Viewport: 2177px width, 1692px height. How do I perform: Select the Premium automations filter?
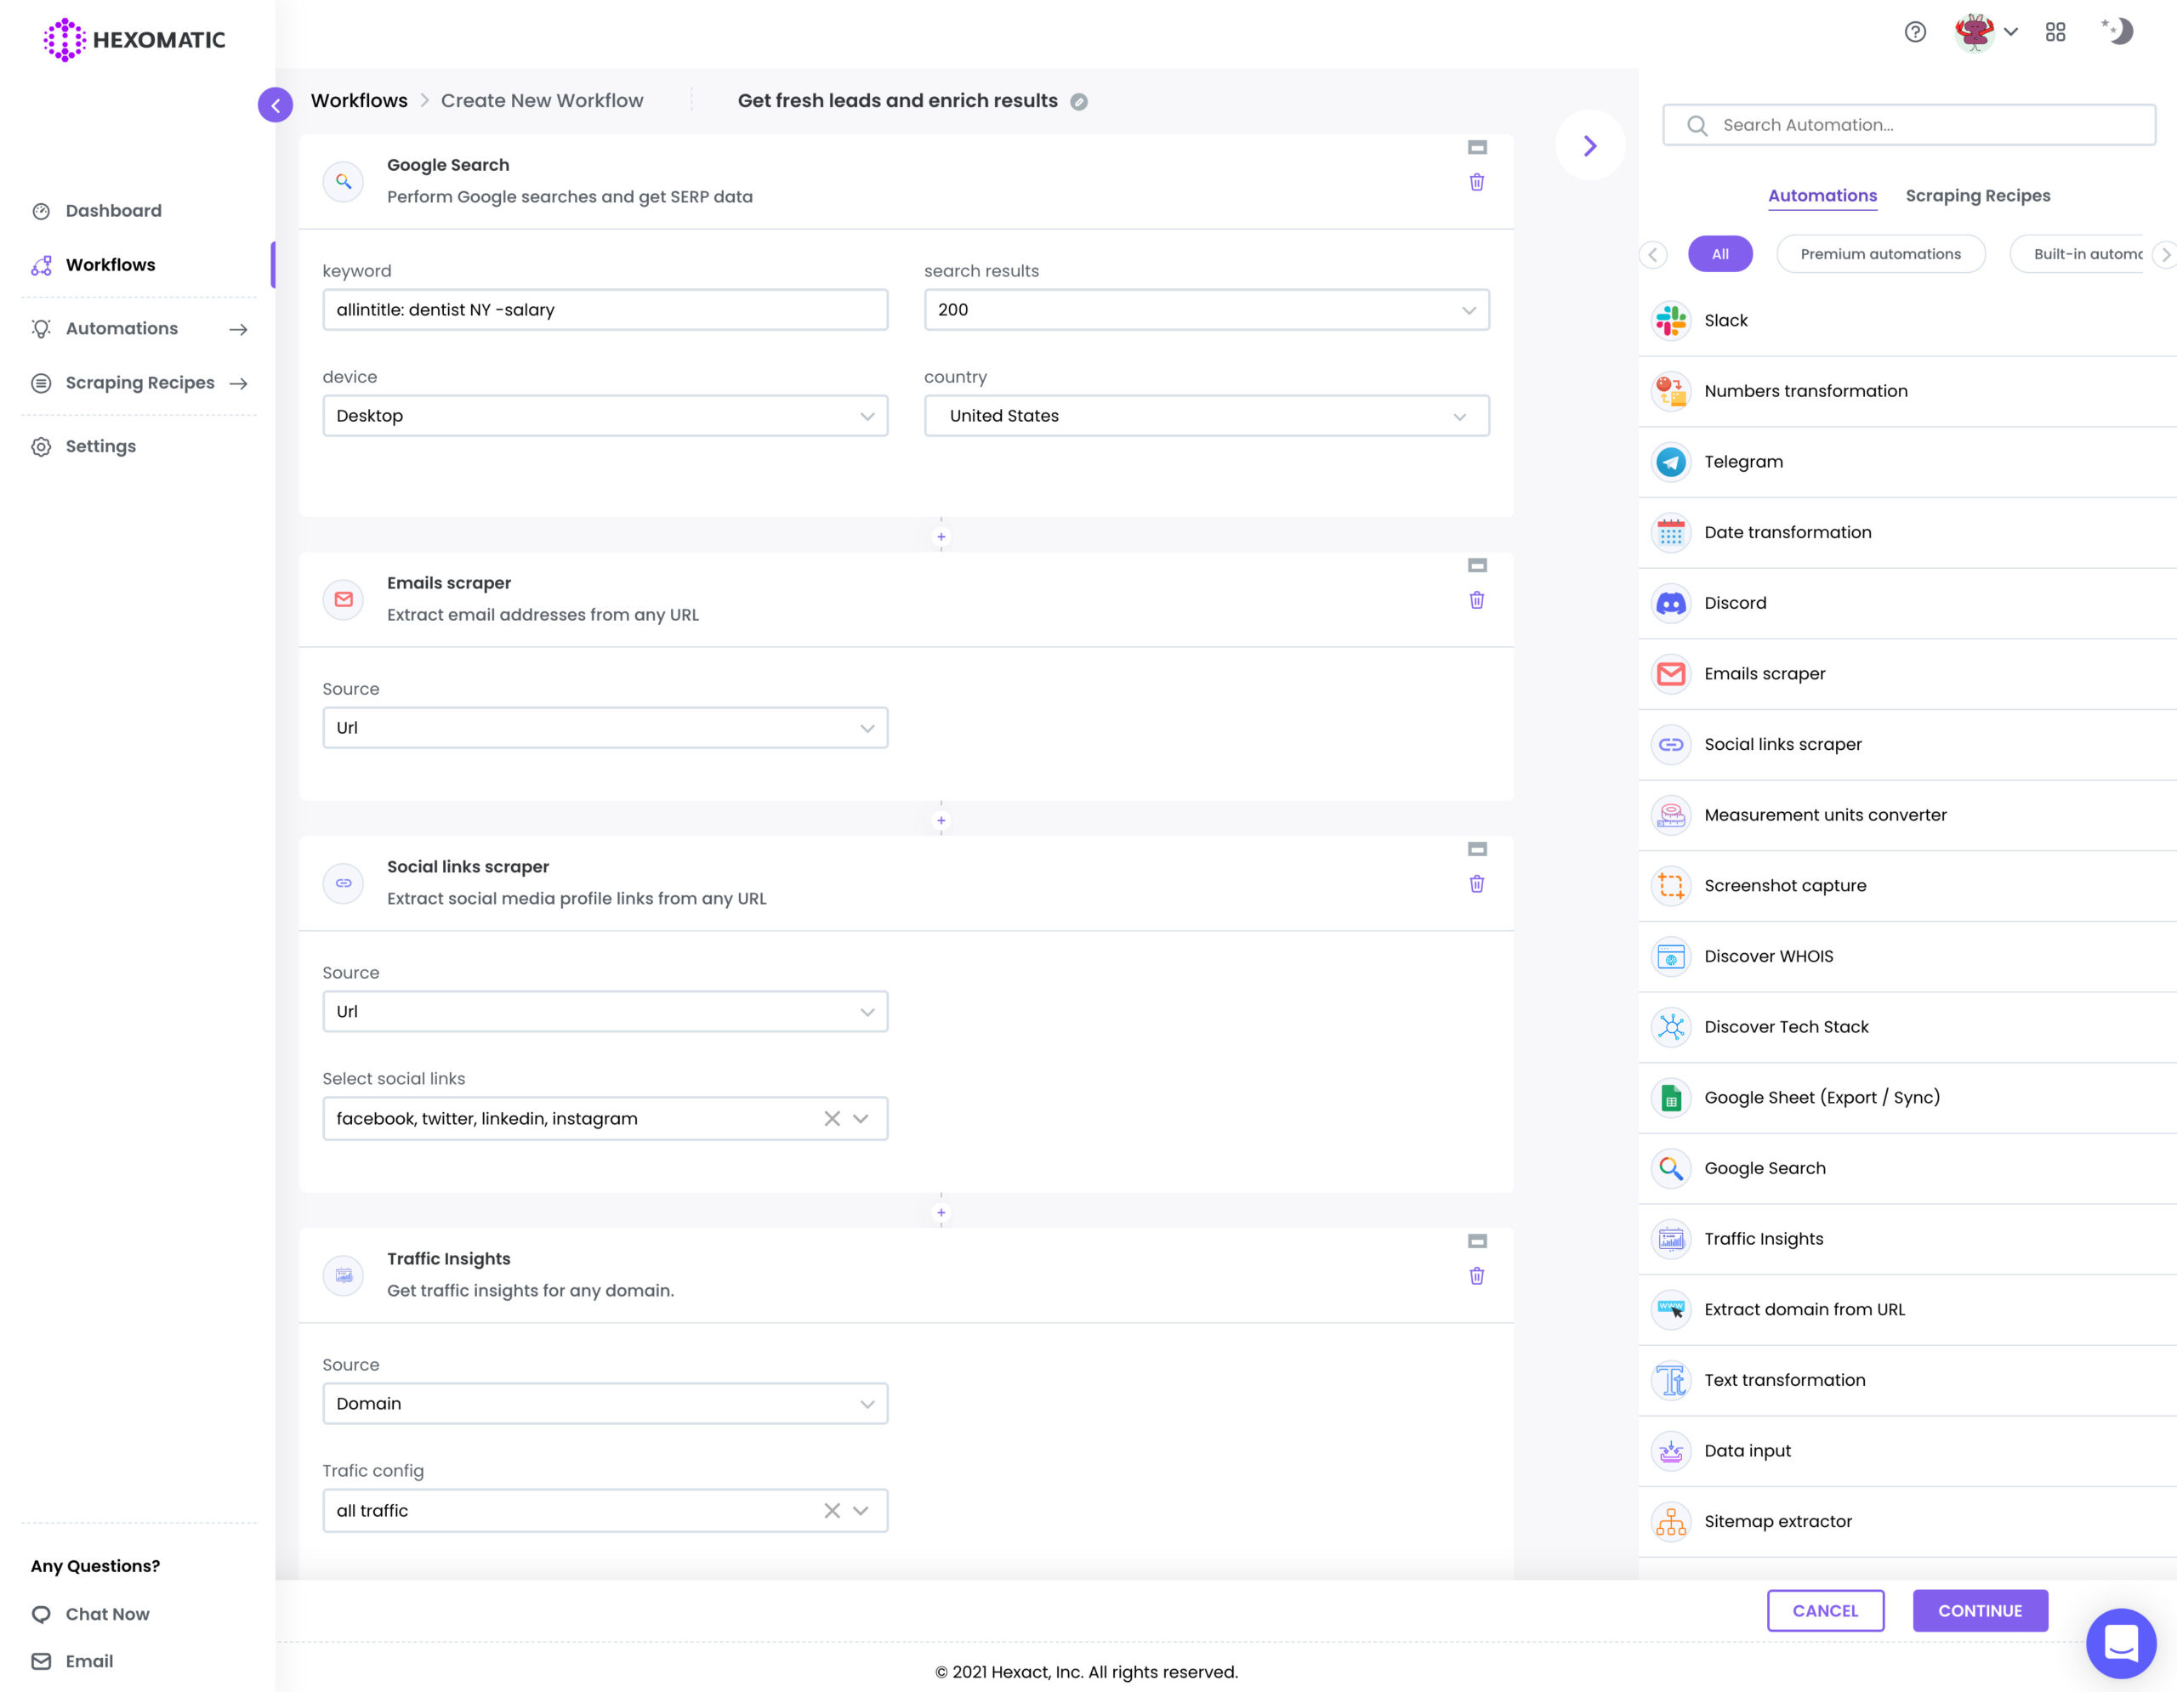coord(1880,254)
